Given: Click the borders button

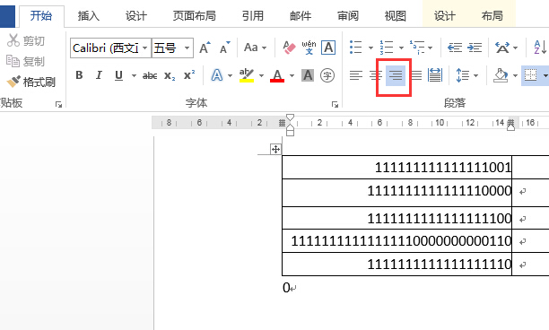Looking at the screenshot, I should point(530,75).
